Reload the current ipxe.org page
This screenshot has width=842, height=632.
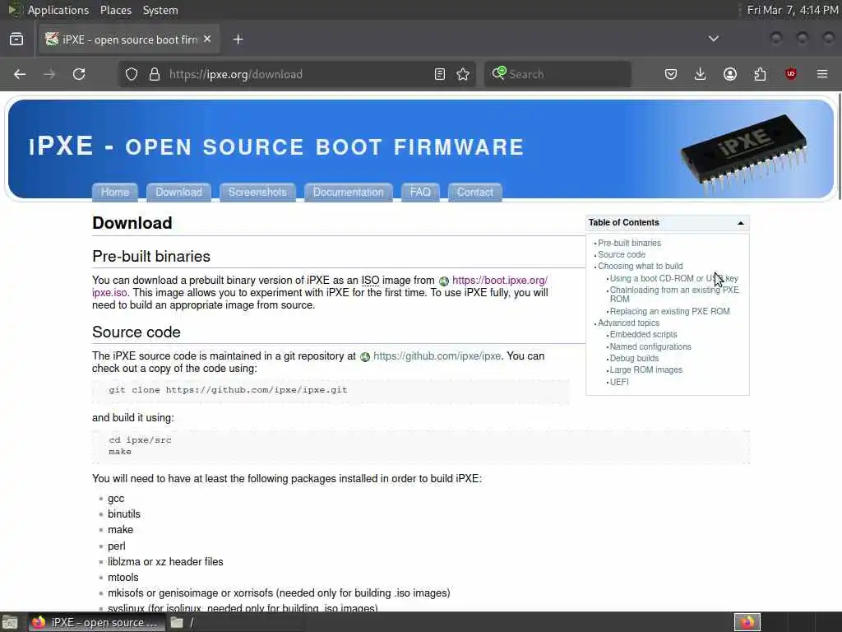(79, 74)
